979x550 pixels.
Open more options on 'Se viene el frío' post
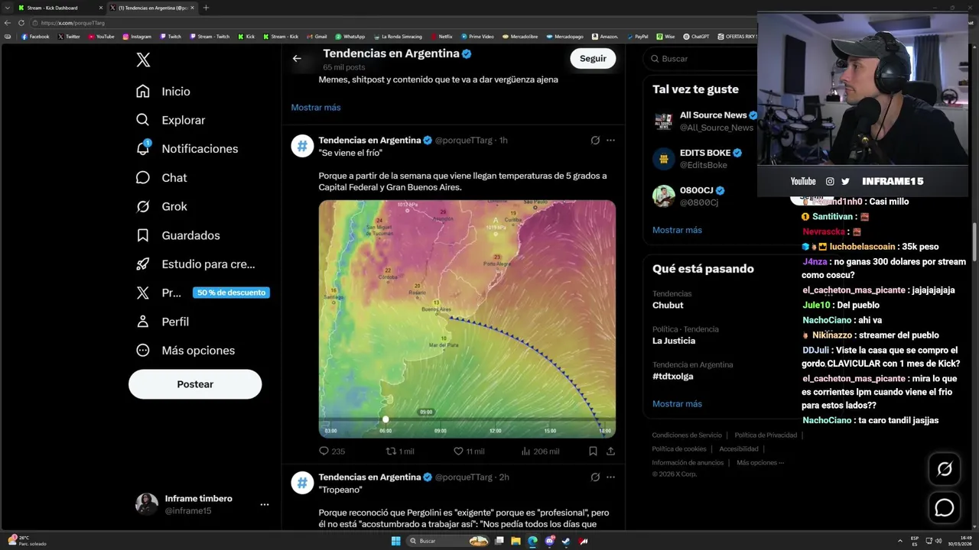click(610, 141)
